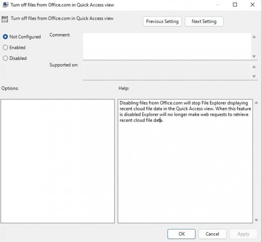The width and height of the screenshot is (262, 242).
Task: Click the Supported on text field
Action: tap(167, 71)
